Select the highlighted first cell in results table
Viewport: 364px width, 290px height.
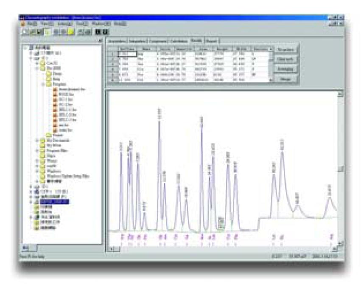(127, 54)
